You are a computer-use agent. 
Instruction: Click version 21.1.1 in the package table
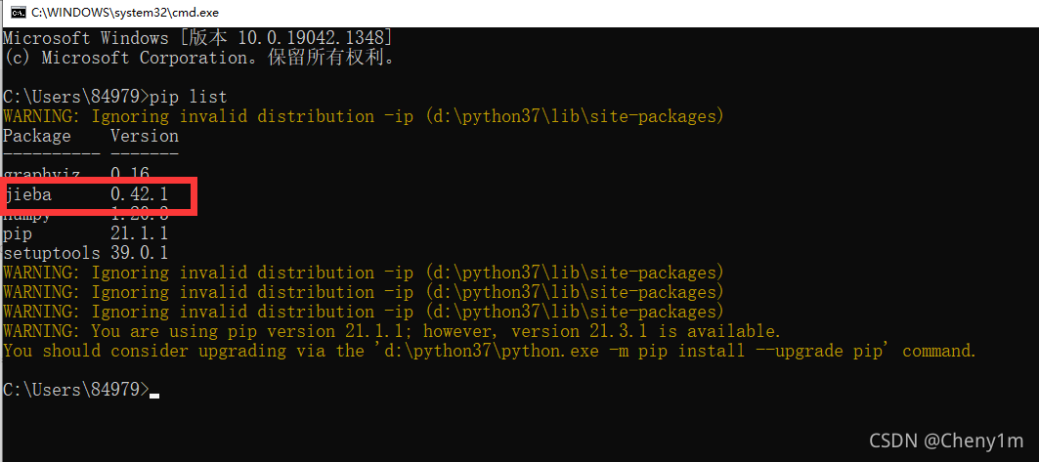pyautogui.click(x=139, y=233)
